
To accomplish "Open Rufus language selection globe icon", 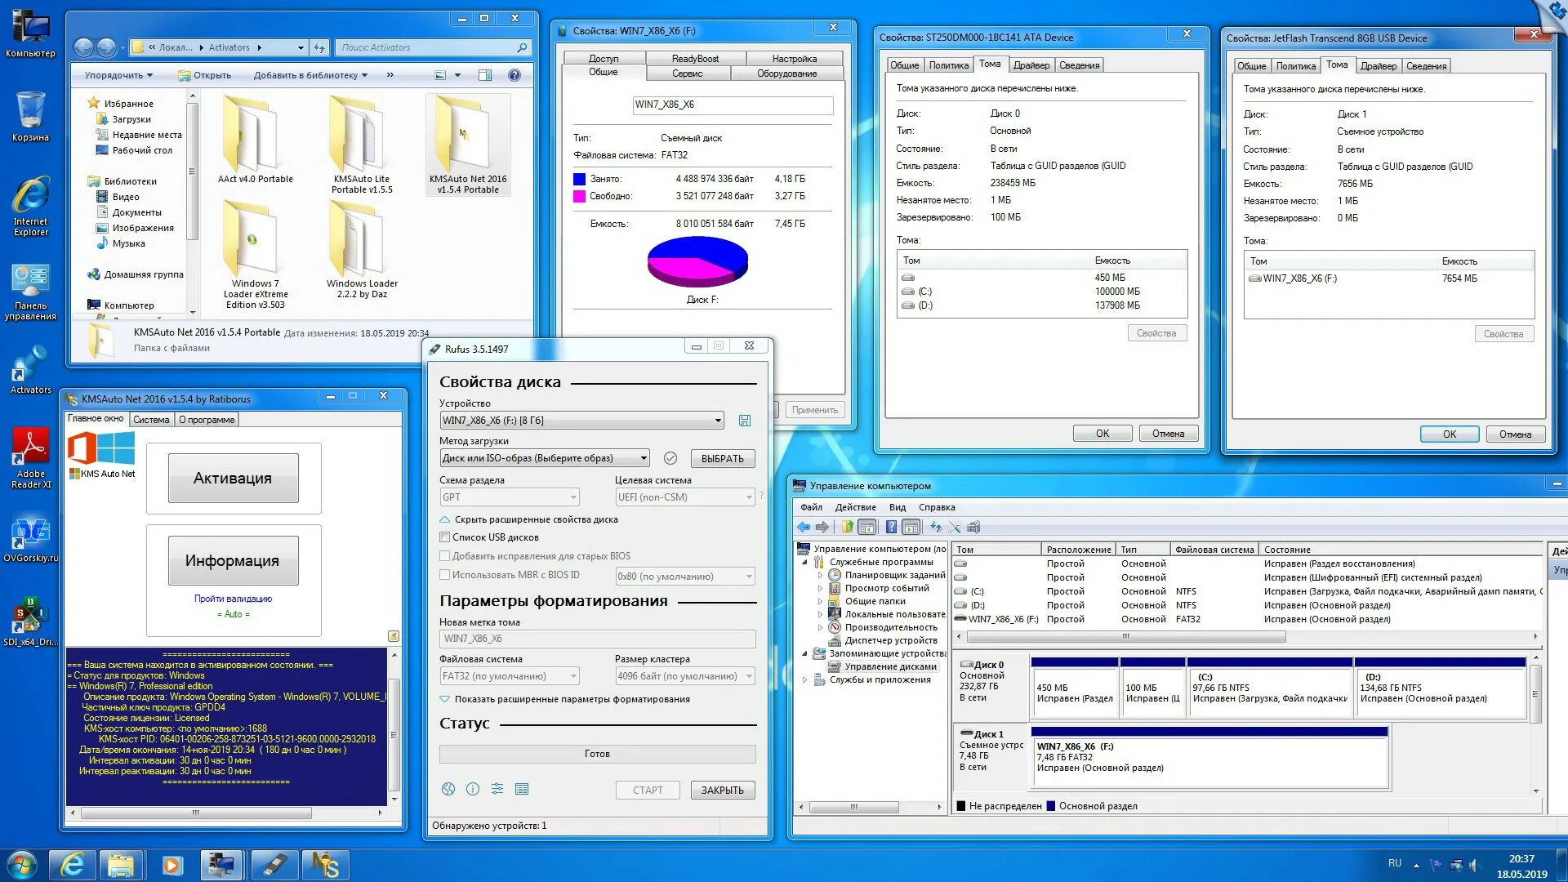I will click(x=448, y=789).
